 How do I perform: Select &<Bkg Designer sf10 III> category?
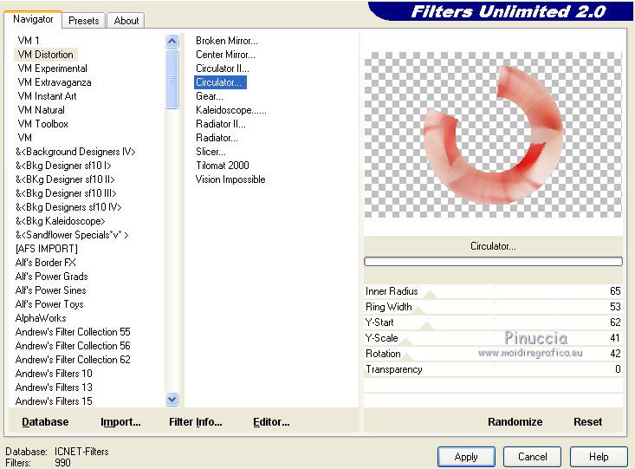(66, 193)
